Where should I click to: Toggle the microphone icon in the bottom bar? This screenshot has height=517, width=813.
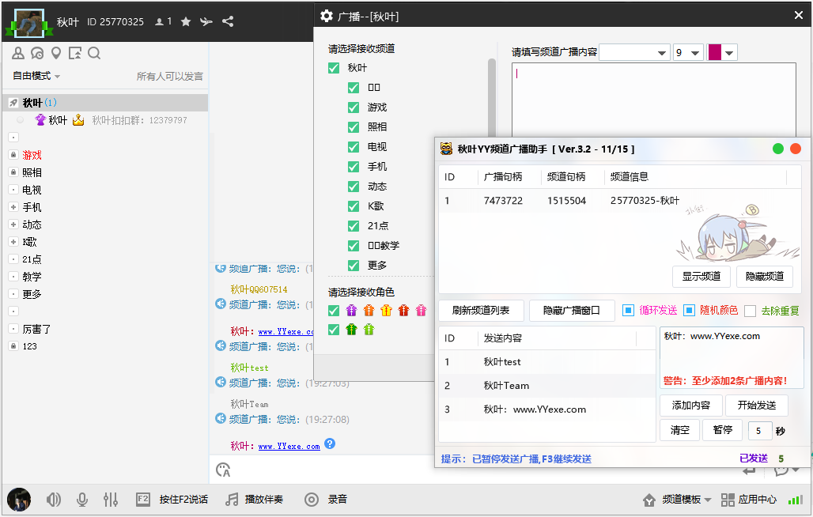pyautogui.click(x=81, y=500)
